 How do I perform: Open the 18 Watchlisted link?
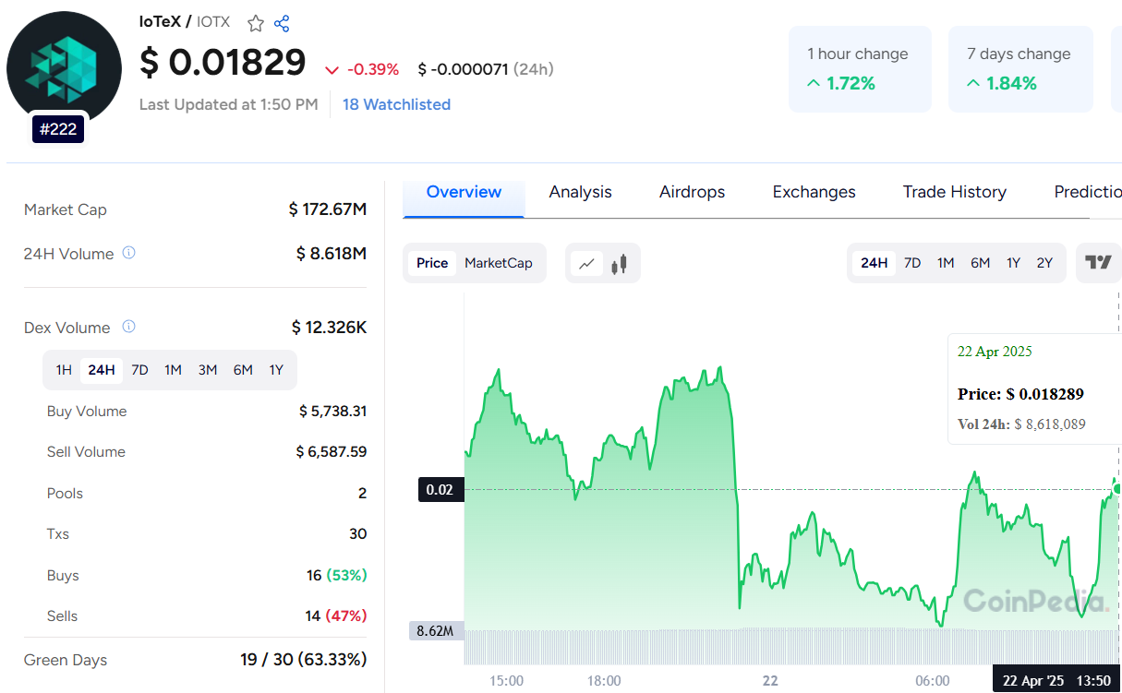click(396, 104)
